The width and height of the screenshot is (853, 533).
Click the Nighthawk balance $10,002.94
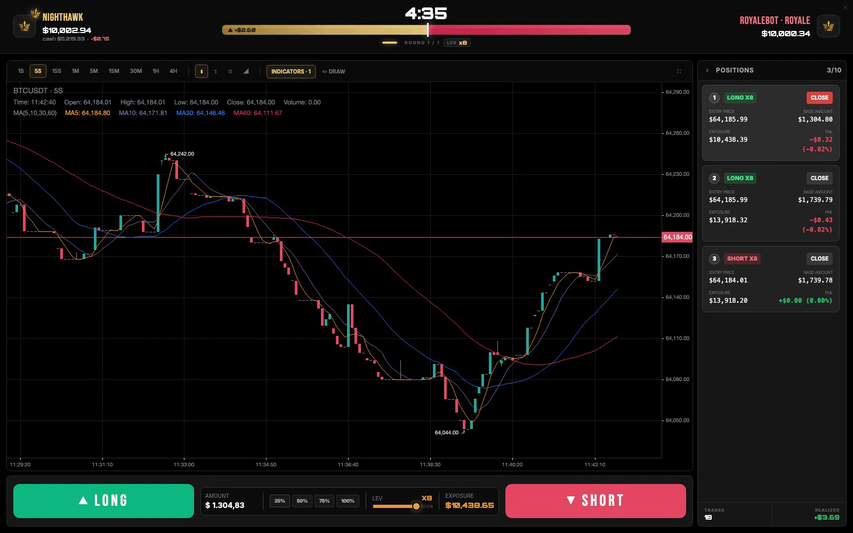(67, 30)
